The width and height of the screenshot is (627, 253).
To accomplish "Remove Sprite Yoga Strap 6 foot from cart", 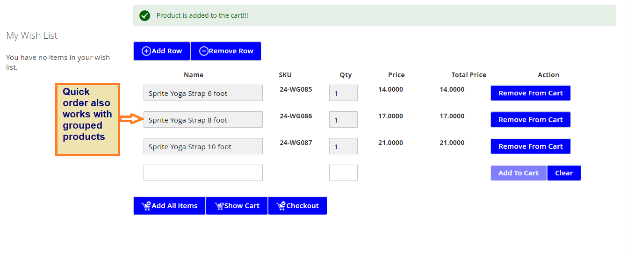I will tap(531, 93).
